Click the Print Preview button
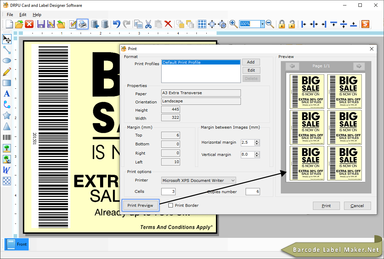 point(140,205)
